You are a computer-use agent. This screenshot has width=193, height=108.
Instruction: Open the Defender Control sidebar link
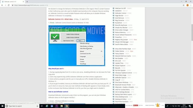(121, 13)
